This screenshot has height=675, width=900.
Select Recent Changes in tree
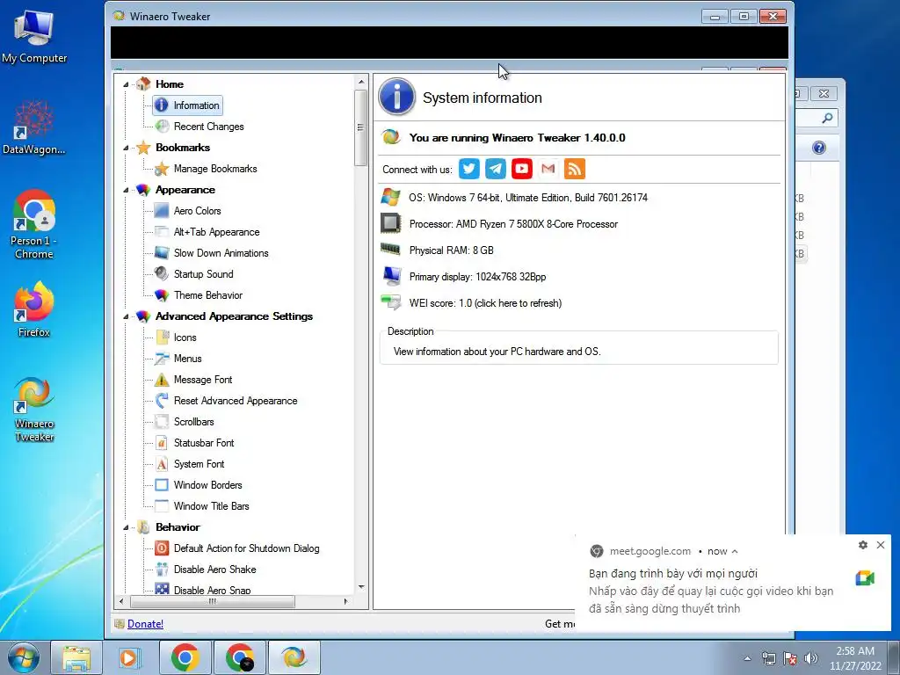(x=208, y=127)
